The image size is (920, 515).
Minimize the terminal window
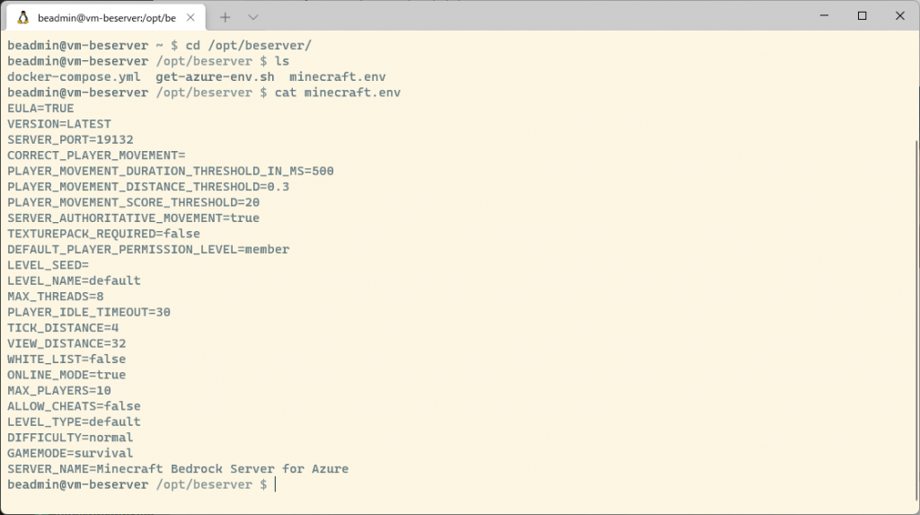[x=825, y=16]
